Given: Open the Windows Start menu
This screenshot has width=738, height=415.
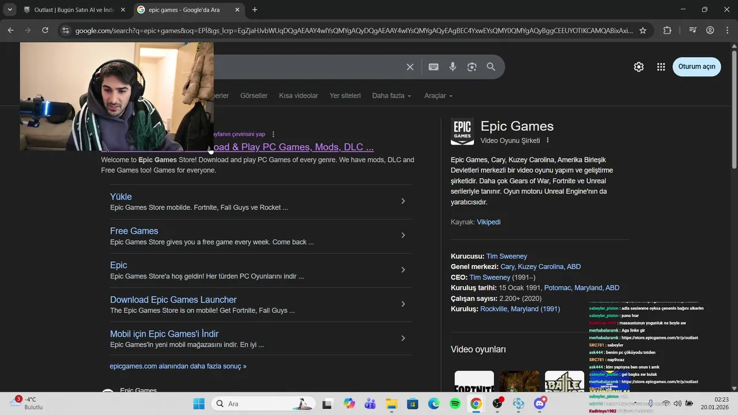Looking at the screenshot, I should 199,403.
